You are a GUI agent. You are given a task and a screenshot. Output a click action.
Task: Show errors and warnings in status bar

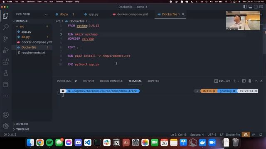(x=10, y=135)
